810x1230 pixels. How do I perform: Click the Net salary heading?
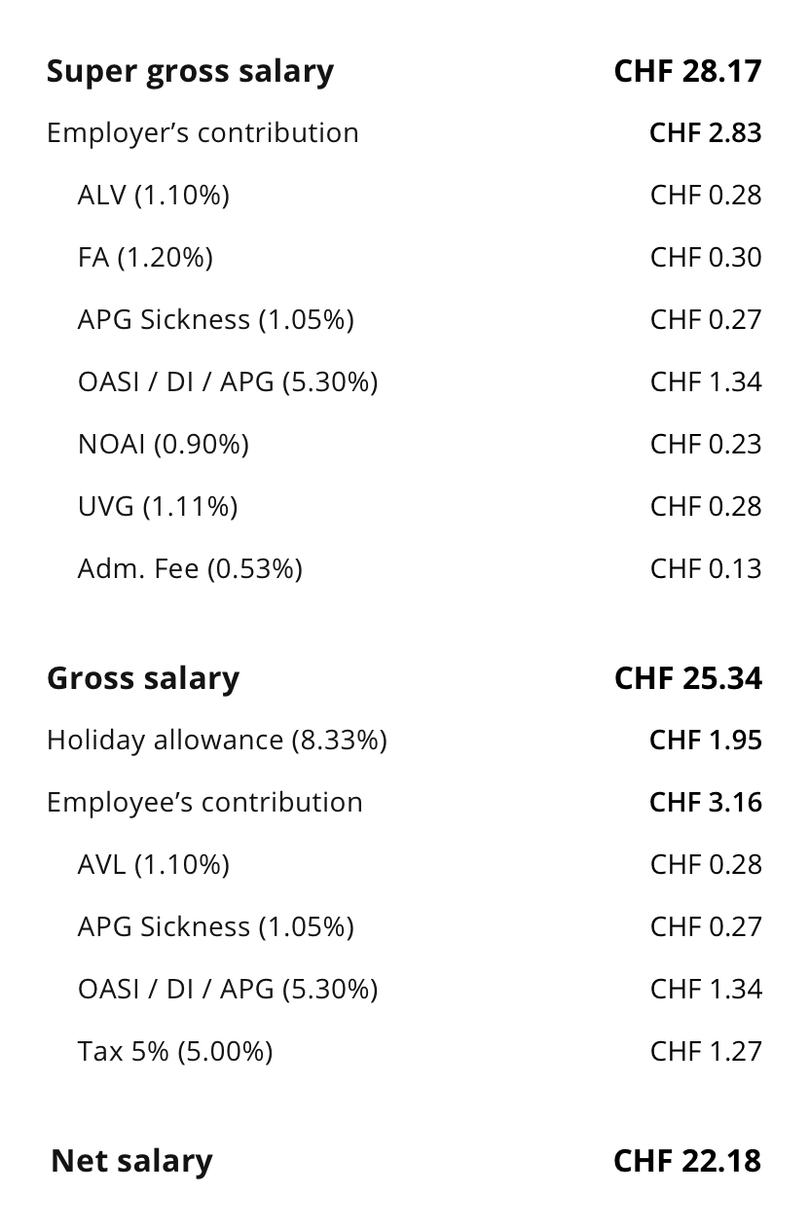tap(131, 1161)
